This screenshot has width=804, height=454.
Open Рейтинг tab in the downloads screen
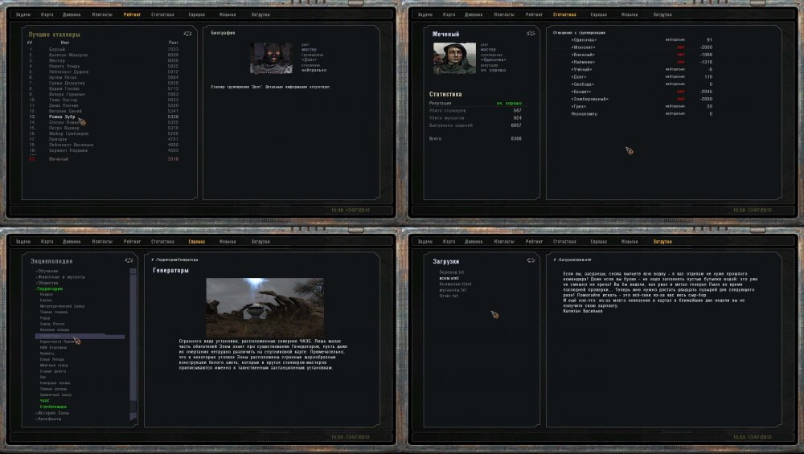(535, 241)
